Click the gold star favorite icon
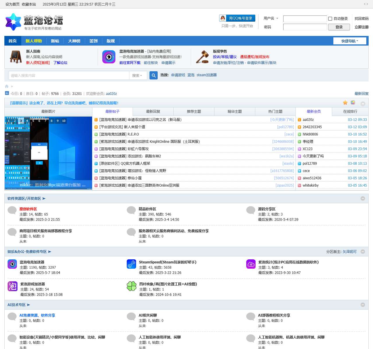373x349 pixels. tap(345, 103)
